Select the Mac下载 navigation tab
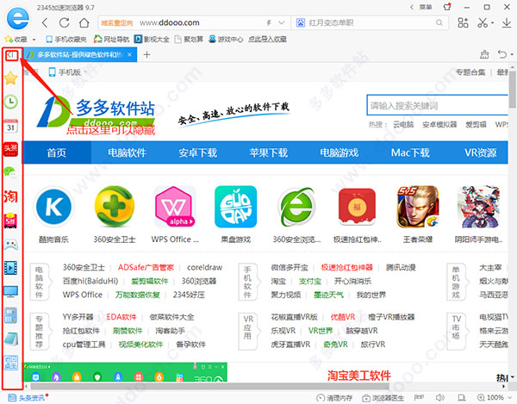 [410, 152]
